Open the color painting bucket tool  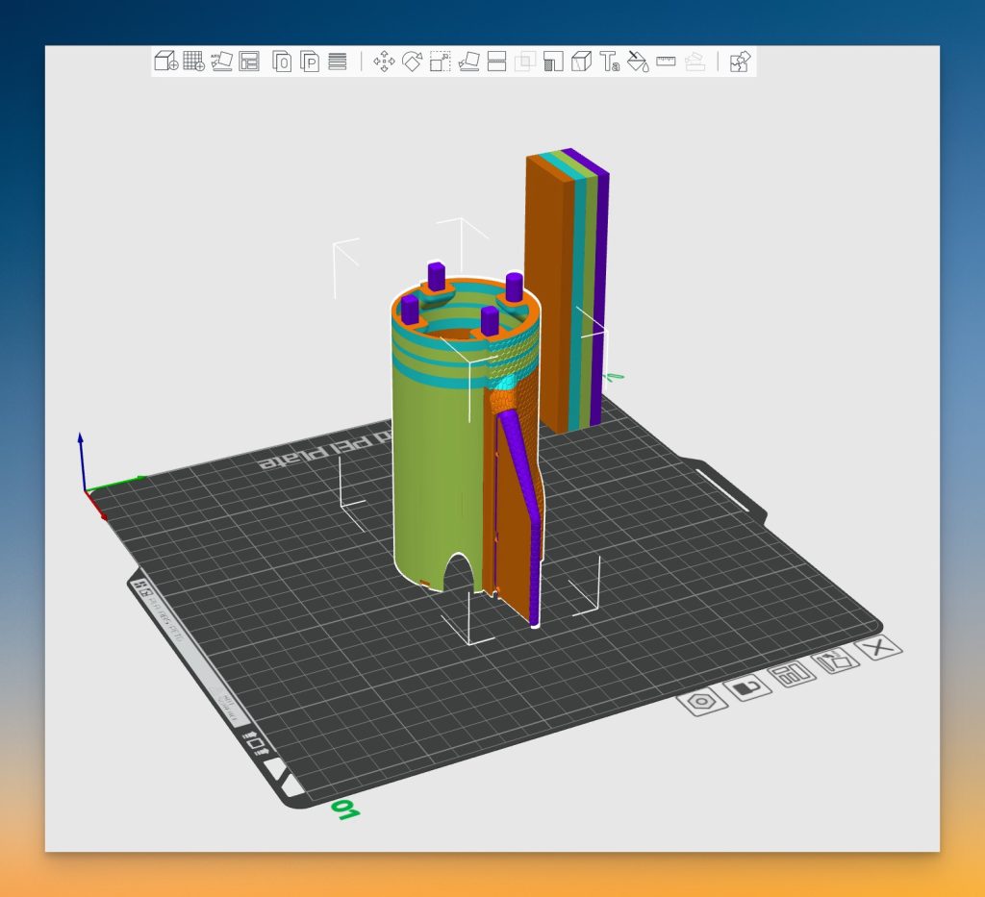pos(637,62)
